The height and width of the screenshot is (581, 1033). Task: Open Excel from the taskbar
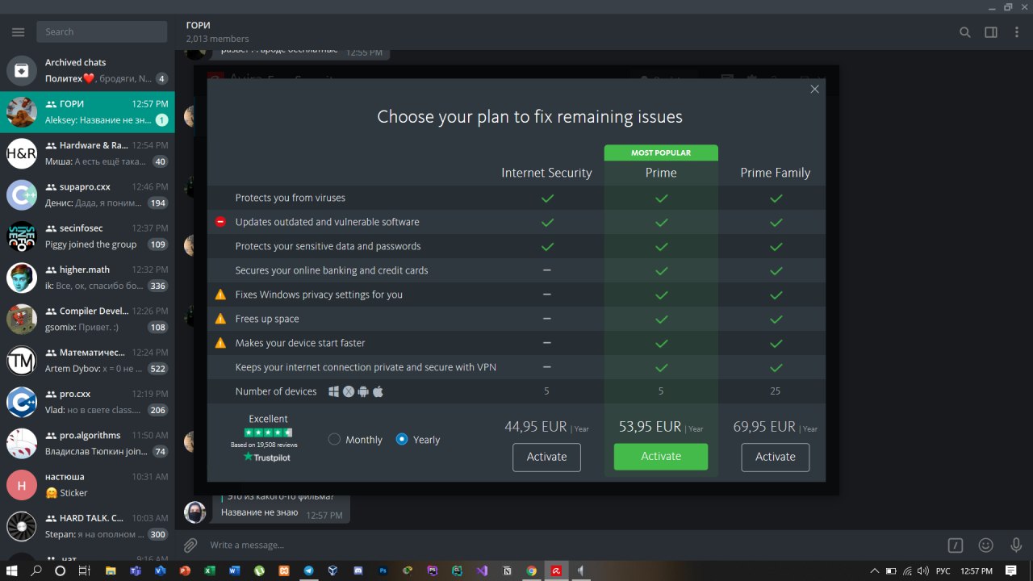210,571
